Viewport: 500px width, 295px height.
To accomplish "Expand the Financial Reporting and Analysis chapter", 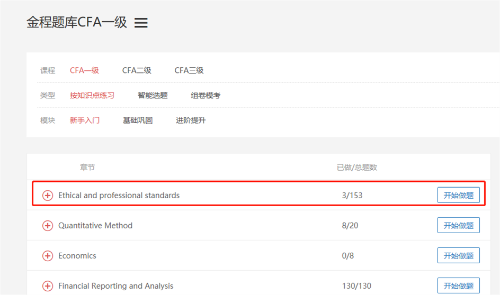I will pos(48,286).
